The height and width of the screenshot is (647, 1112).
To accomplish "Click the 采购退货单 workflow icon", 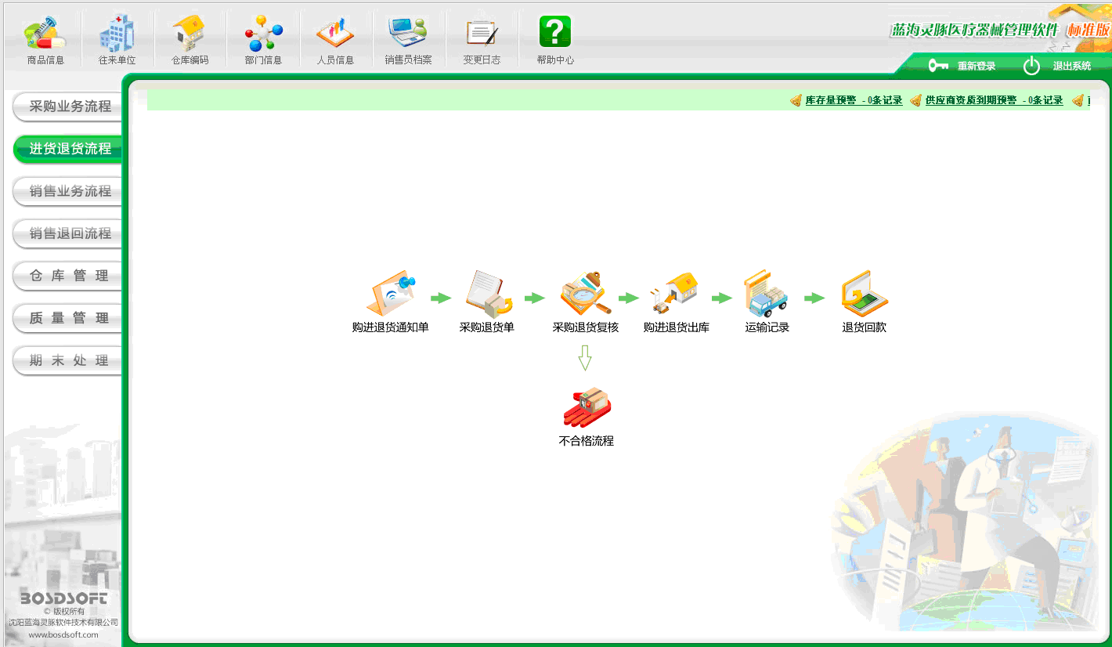I will point(487,294).
